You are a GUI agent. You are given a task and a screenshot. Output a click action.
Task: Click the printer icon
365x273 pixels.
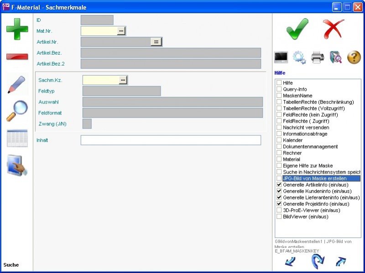tap(318, 57)
